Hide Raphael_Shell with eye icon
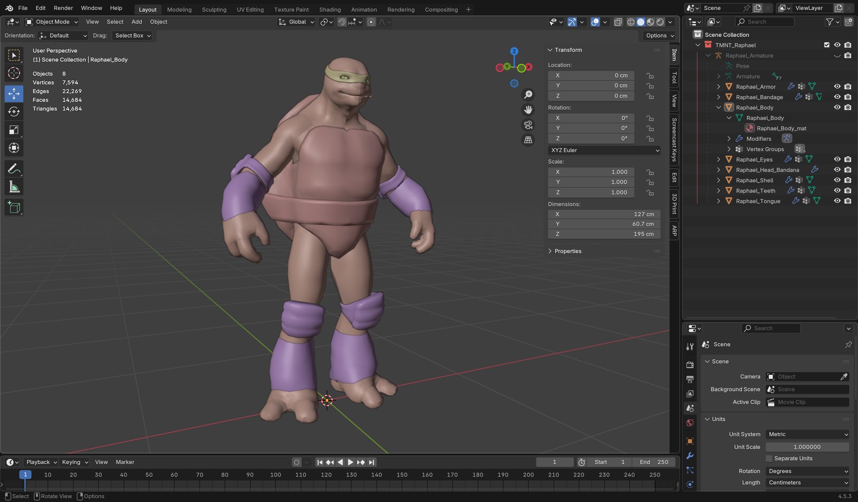This screenshot has height=502, width=858. click(837, 180)
